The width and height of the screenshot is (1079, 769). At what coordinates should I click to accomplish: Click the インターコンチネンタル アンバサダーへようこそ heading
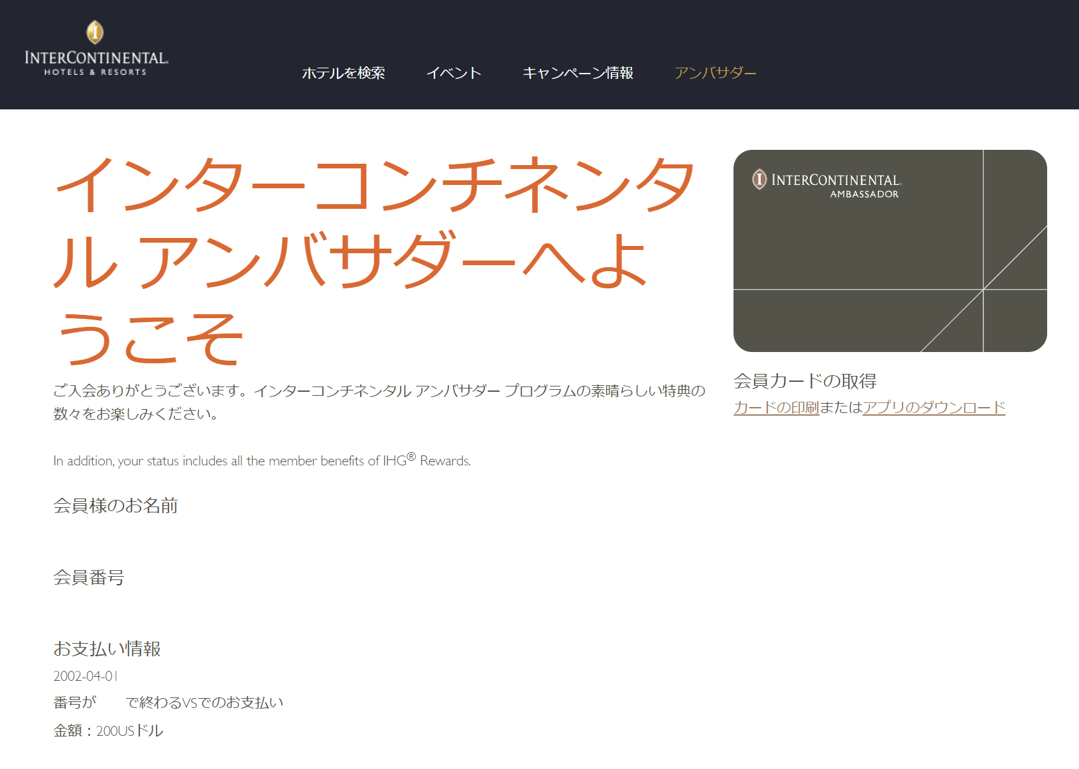(x=375, y=260)
